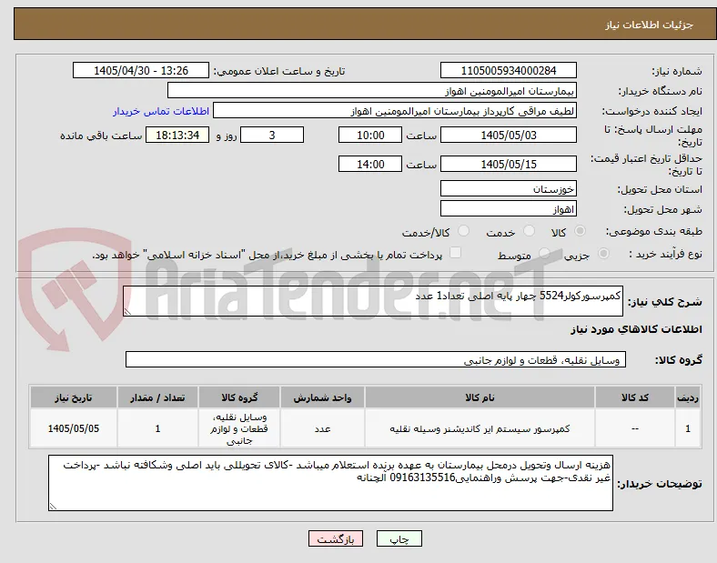This screenshot has height=563, width=717.
Task: Click the deadline time field 10:00
Action: click(370, 135)
